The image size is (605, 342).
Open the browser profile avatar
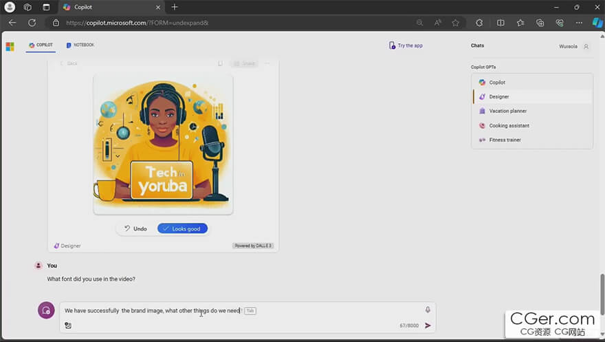(10, 7)
